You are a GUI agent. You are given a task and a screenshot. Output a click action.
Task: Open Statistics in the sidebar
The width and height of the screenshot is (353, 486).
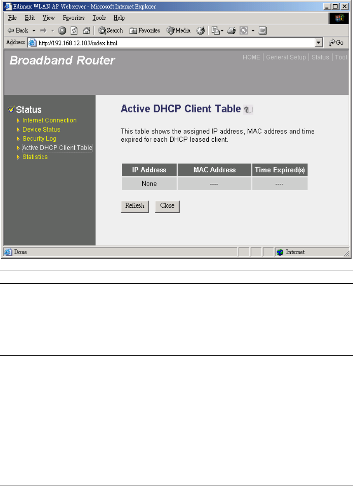pyautogui.click(x=35, y=157)
